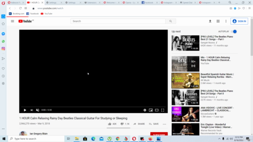Open Windows Start menu
253x142 pixels.
pyautogui.click(x=4, y=138)
